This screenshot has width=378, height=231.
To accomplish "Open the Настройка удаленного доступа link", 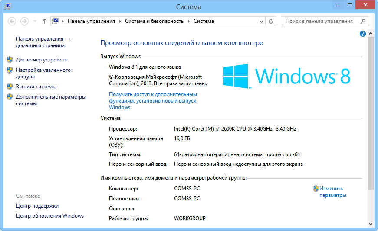I will tap(43, 73).
